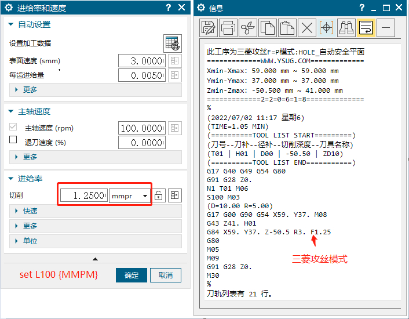Viewport: 409px width, 319px height.
Task: Click the 表面速度 (smm) input field
Action: (x=141, y=61)
